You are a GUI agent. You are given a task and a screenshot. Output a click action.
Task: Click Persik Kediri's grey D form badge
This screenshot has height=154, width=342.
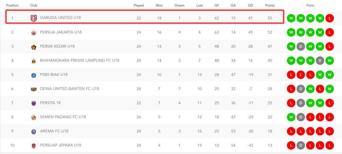(x=301, y=46)
